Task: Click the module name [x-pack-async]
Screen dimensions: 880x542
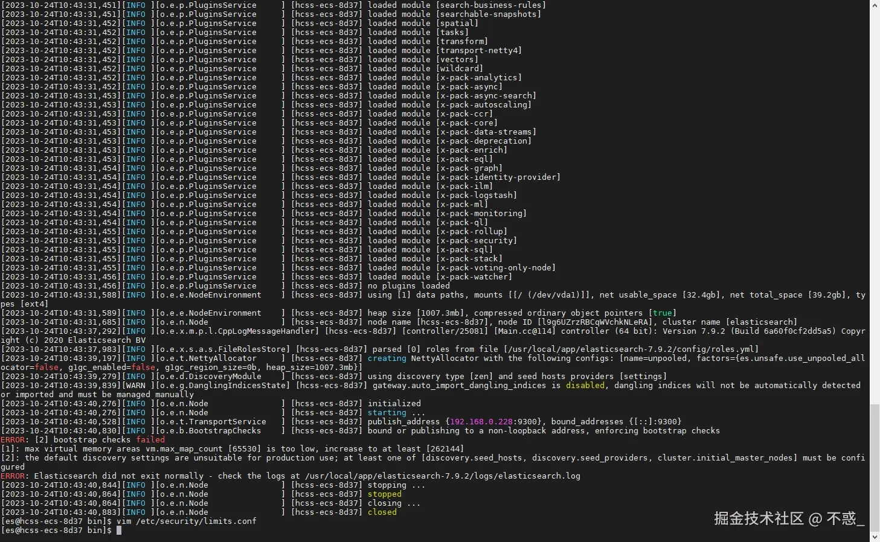Action: 469,87
